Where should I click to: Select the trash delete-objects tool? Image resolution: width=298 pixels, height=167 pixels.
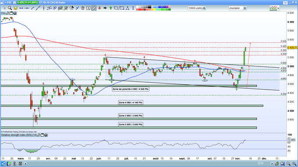click(83, 8)
